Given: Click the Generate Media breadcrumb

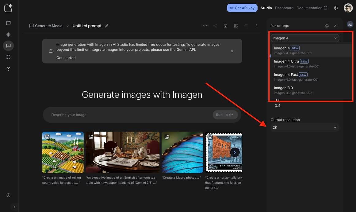Looking at the screenshot, I should click(46, 26).
